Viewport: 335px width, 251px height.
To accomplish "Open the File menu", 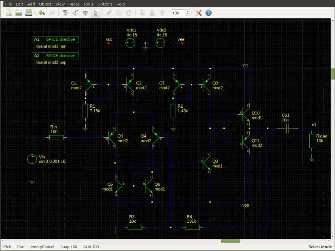I will tap(8, 4).
